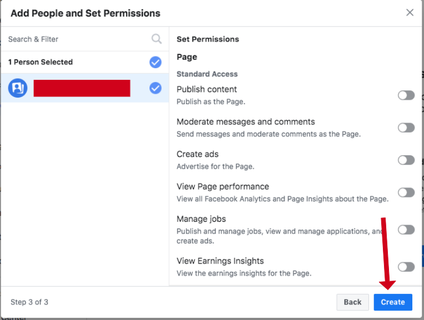424x320 pixels.
Task: Click the Create button
Action: tap(393, 302)
